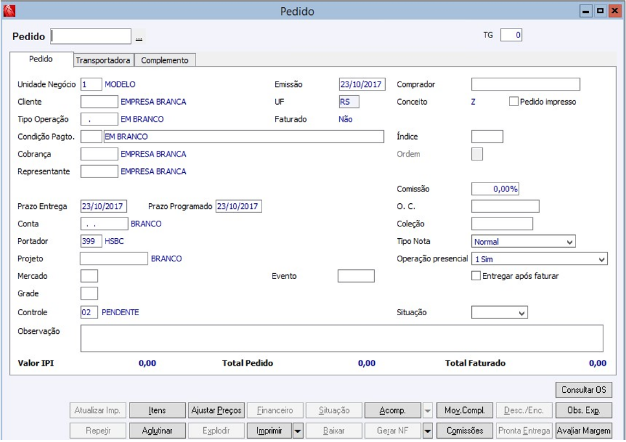The width and height of the screenshot is (626, 442).
Task: Switch to the Complemento tab
Action: (x=164, y=60)
